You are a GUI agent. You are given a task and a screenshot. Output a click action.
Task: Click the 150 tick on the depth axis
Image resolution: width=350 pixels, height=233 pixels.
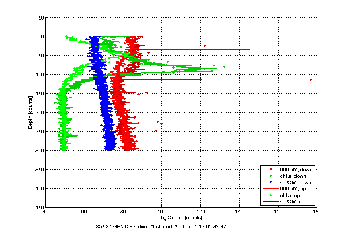pos(40,93)
